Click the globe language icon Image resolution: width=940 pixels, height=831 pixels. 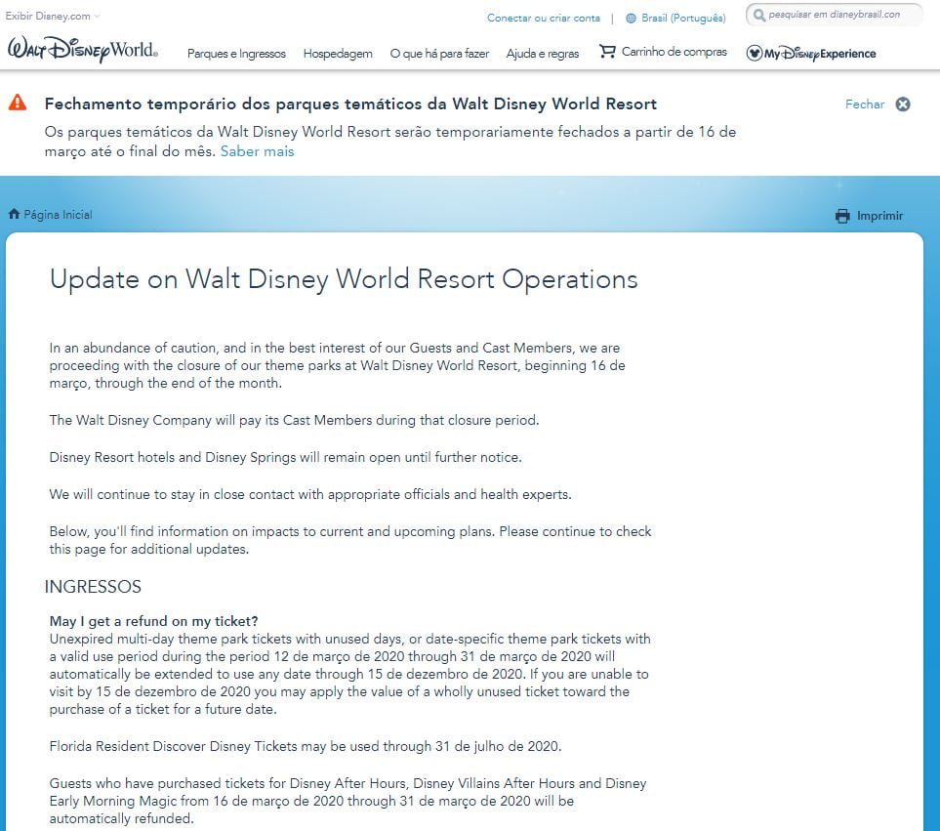pyautogui.click(x=631, y=18)
